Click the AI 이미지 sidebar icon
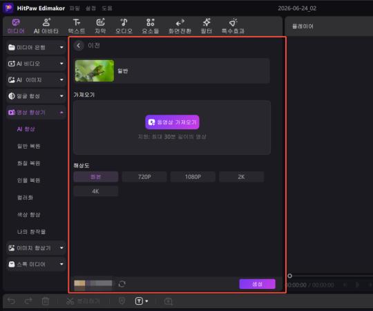 [x=12, y=80]
